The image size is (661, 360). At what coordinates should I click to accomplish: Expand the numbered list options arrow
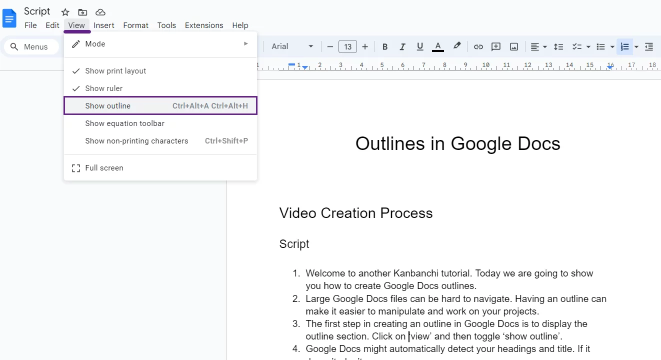pyautogui.click(x=636, y=46)
